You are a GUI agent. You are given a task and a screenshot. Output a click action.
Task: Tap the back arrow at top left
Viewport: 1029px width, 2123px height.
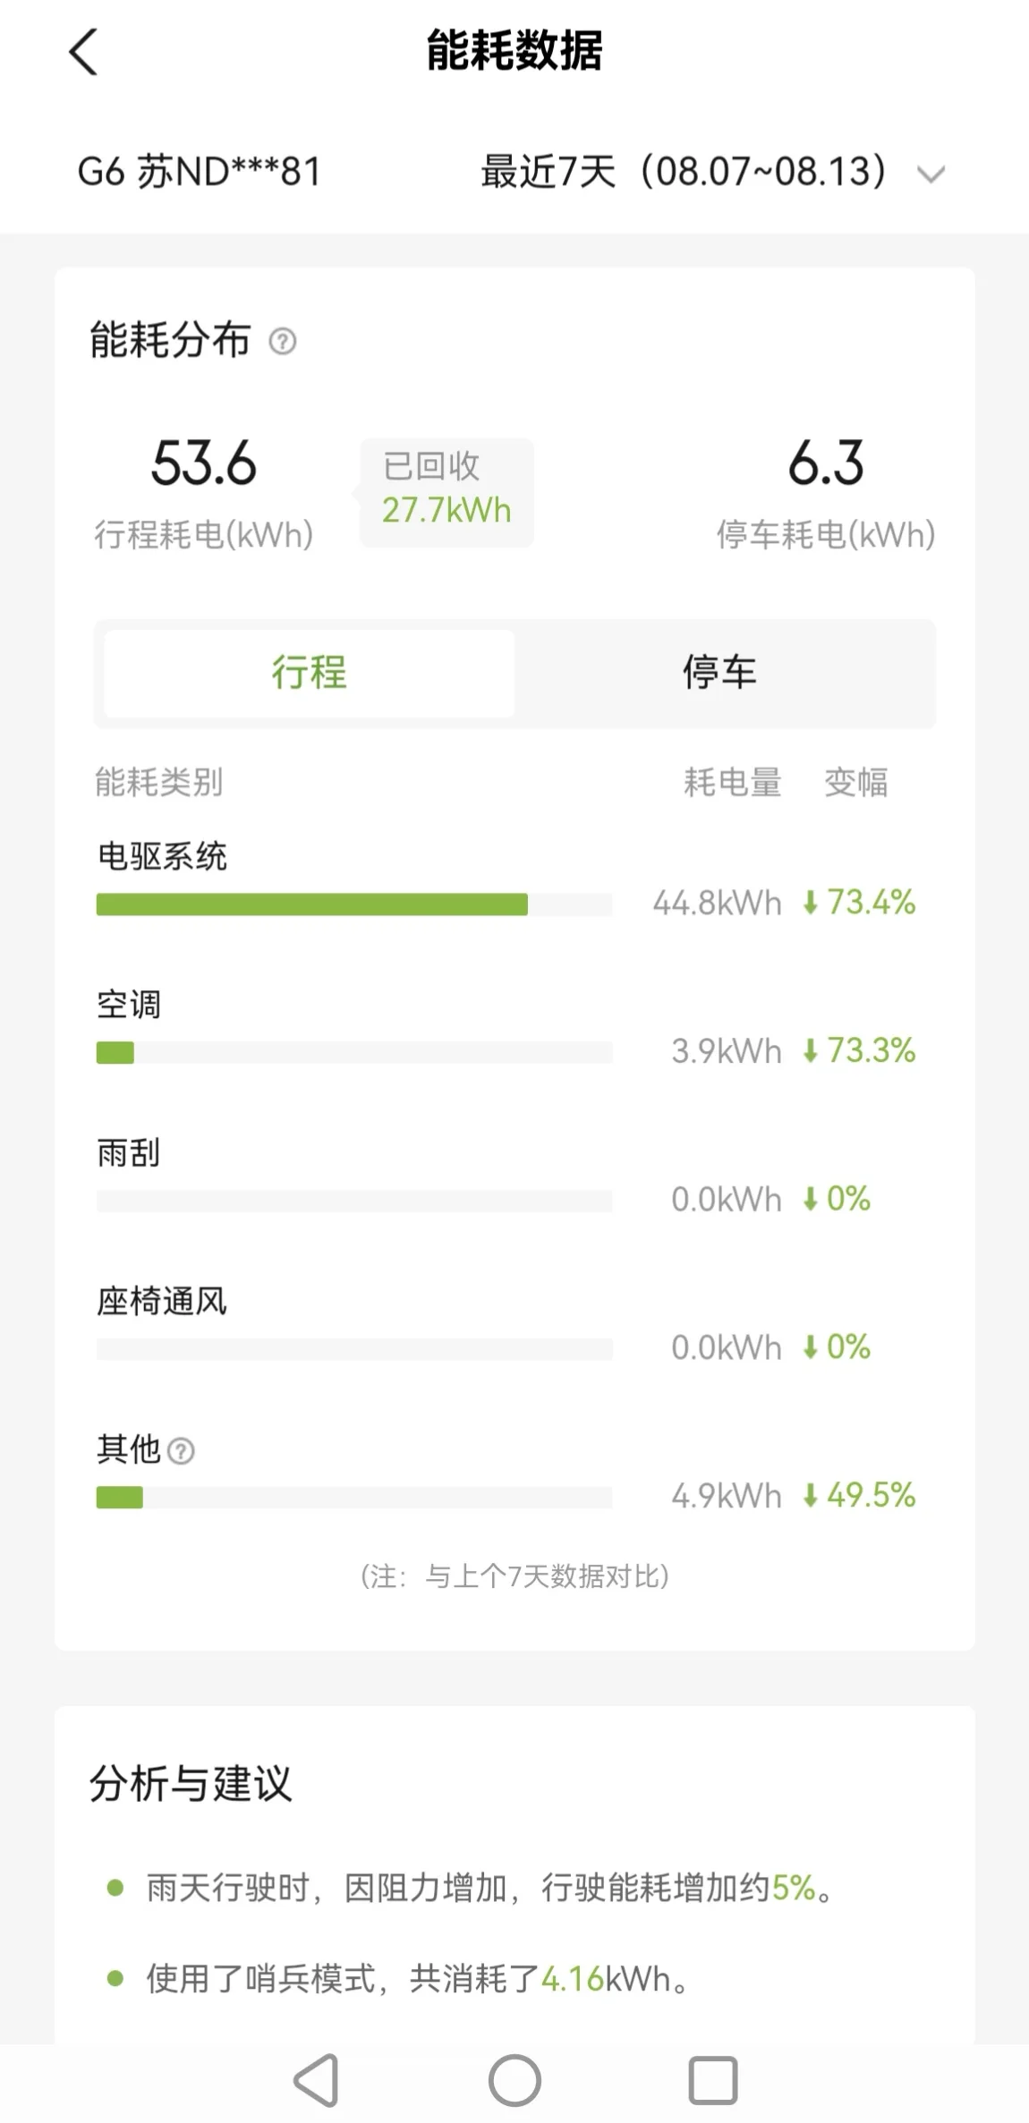[x=83, y=51]
